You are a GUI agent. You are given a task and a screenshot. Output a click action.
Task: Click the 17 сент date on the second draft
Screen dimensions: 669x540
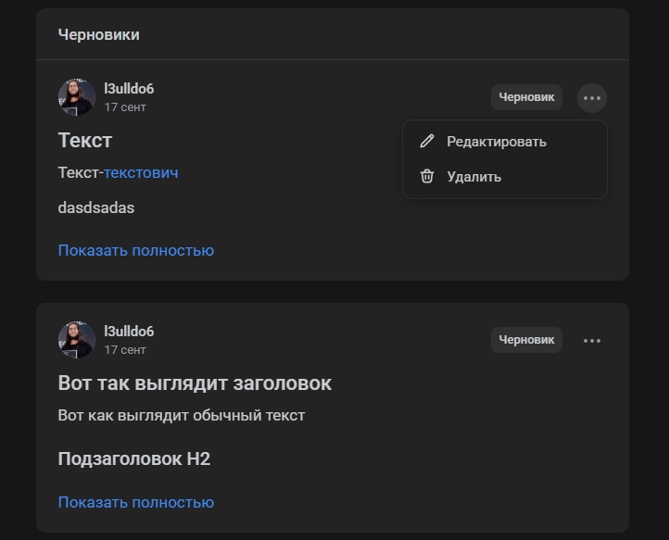125,350
